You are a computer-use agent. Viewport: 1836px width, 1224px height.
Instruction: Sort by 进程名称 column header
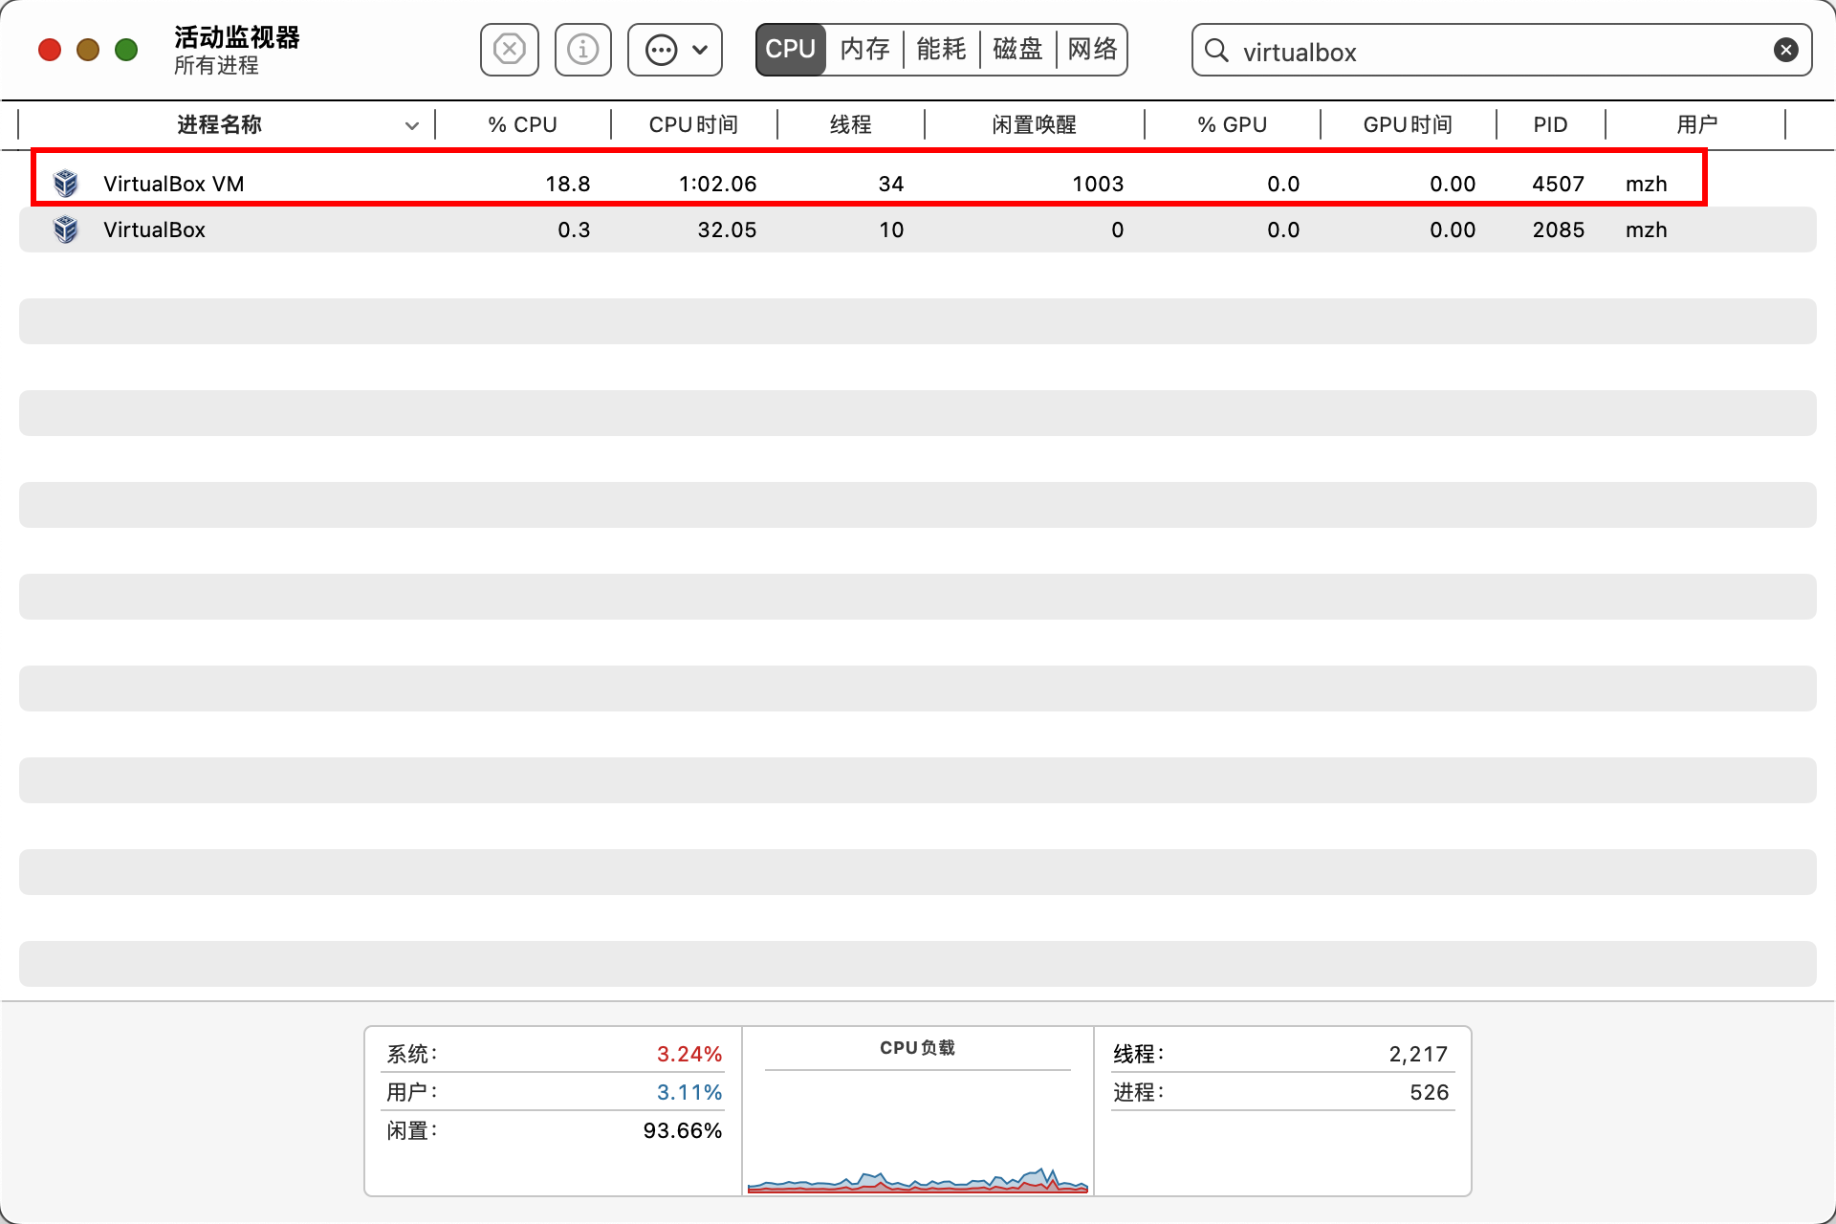click(x=219, y=124)
